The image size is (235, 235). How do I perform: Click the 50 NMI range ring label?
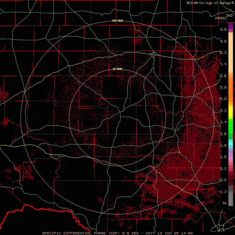117,69
